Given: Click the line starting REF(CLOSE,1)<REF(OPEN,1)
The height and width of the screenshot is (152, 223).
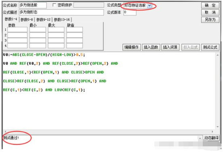Looking at the screenshot, I should (x=53, y=72).
